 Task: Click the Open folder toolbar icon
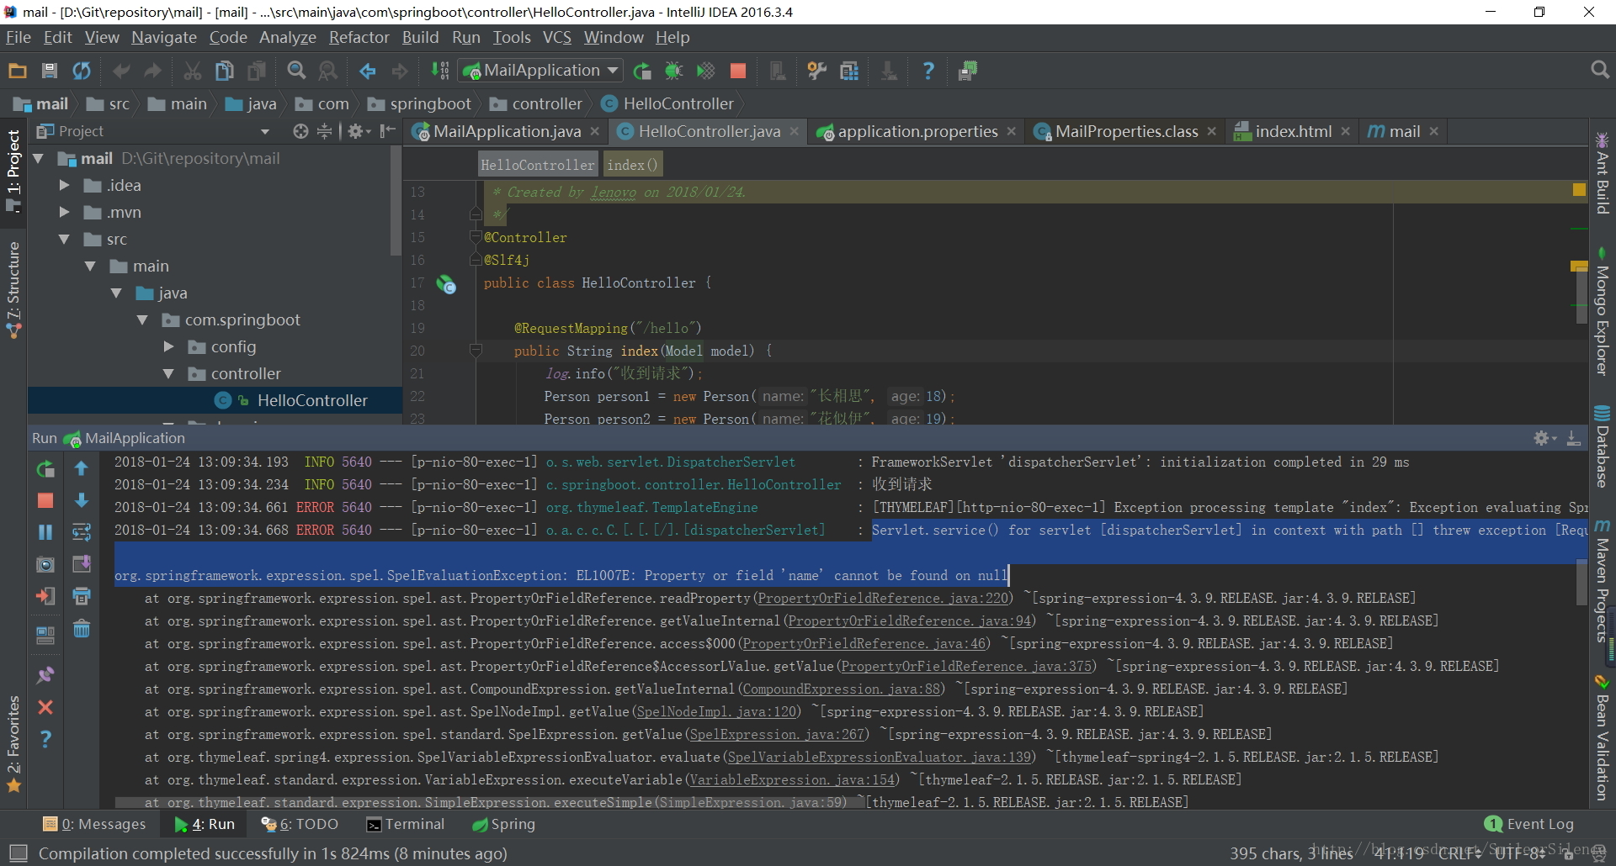pyautogui.click(x=18, y=71)
